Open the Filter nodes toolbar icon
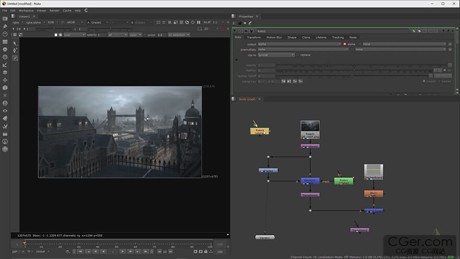The image size is (460, 259). [5, 57]
